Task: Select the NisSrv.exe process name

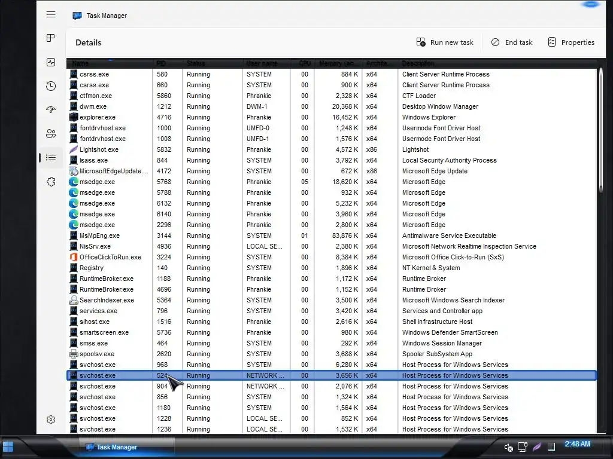Action: pyautogui.click(x=95, y=246)
